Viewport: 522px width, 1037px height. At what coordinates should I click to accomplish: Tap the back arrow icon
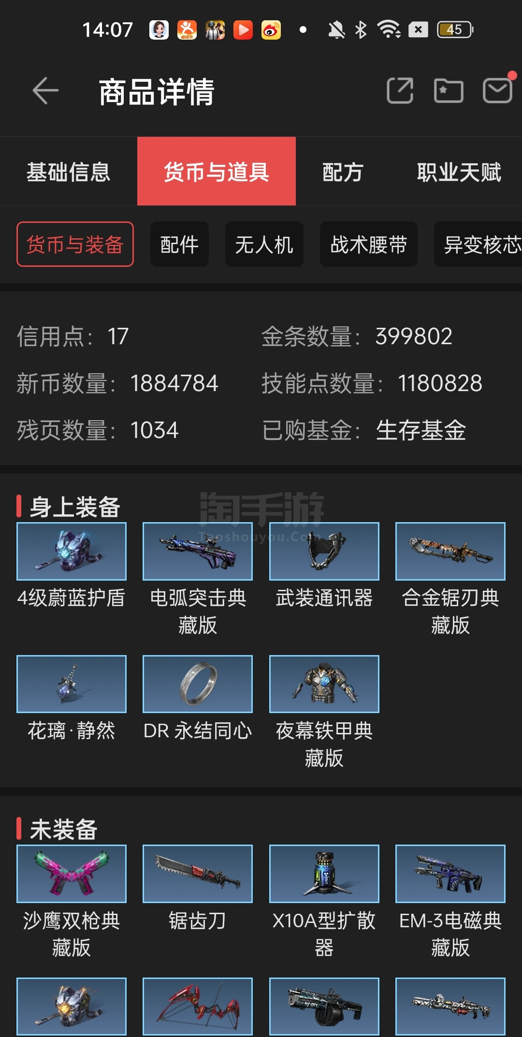point(45,90)
